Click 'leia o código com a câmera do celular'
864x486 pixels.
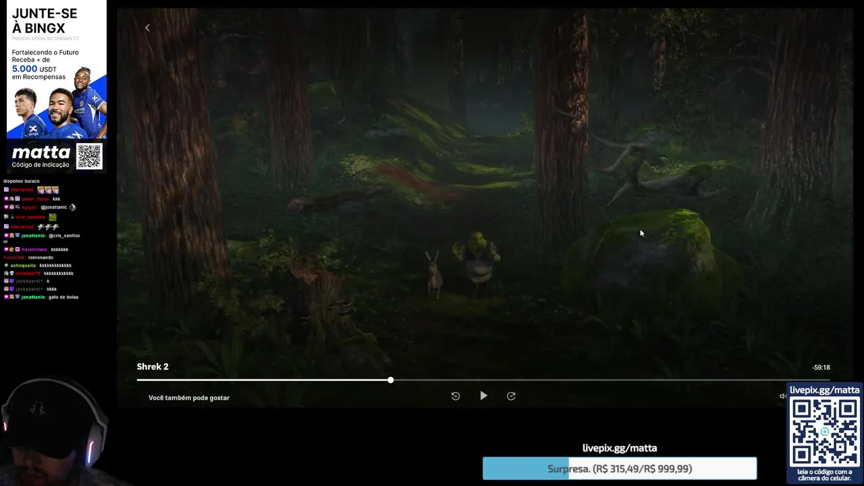click(x=825, y=475)
